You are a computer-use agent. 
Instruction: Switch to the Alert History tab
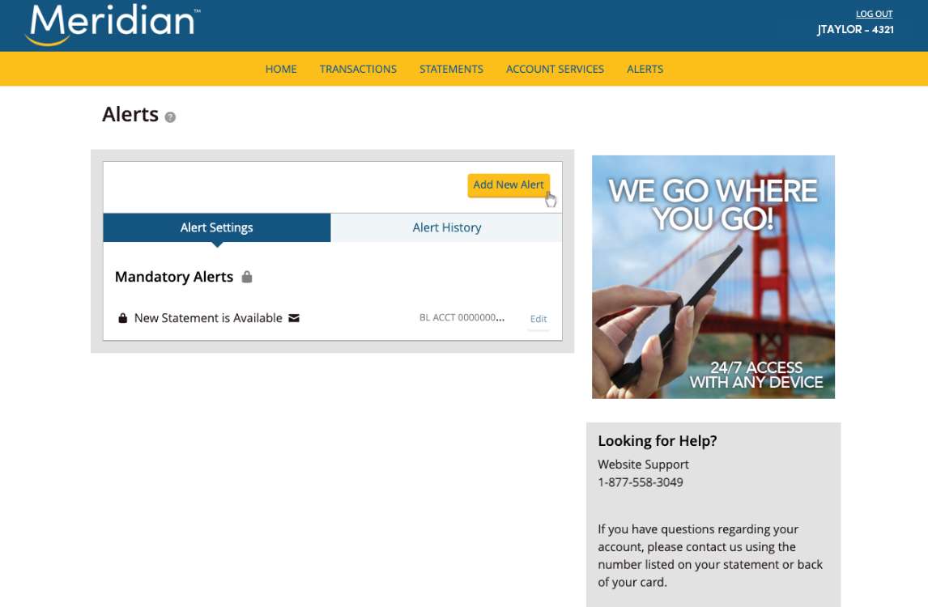[446, 227]
